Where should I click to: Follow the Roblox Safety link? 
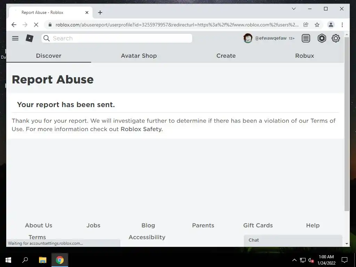(141, 129)
